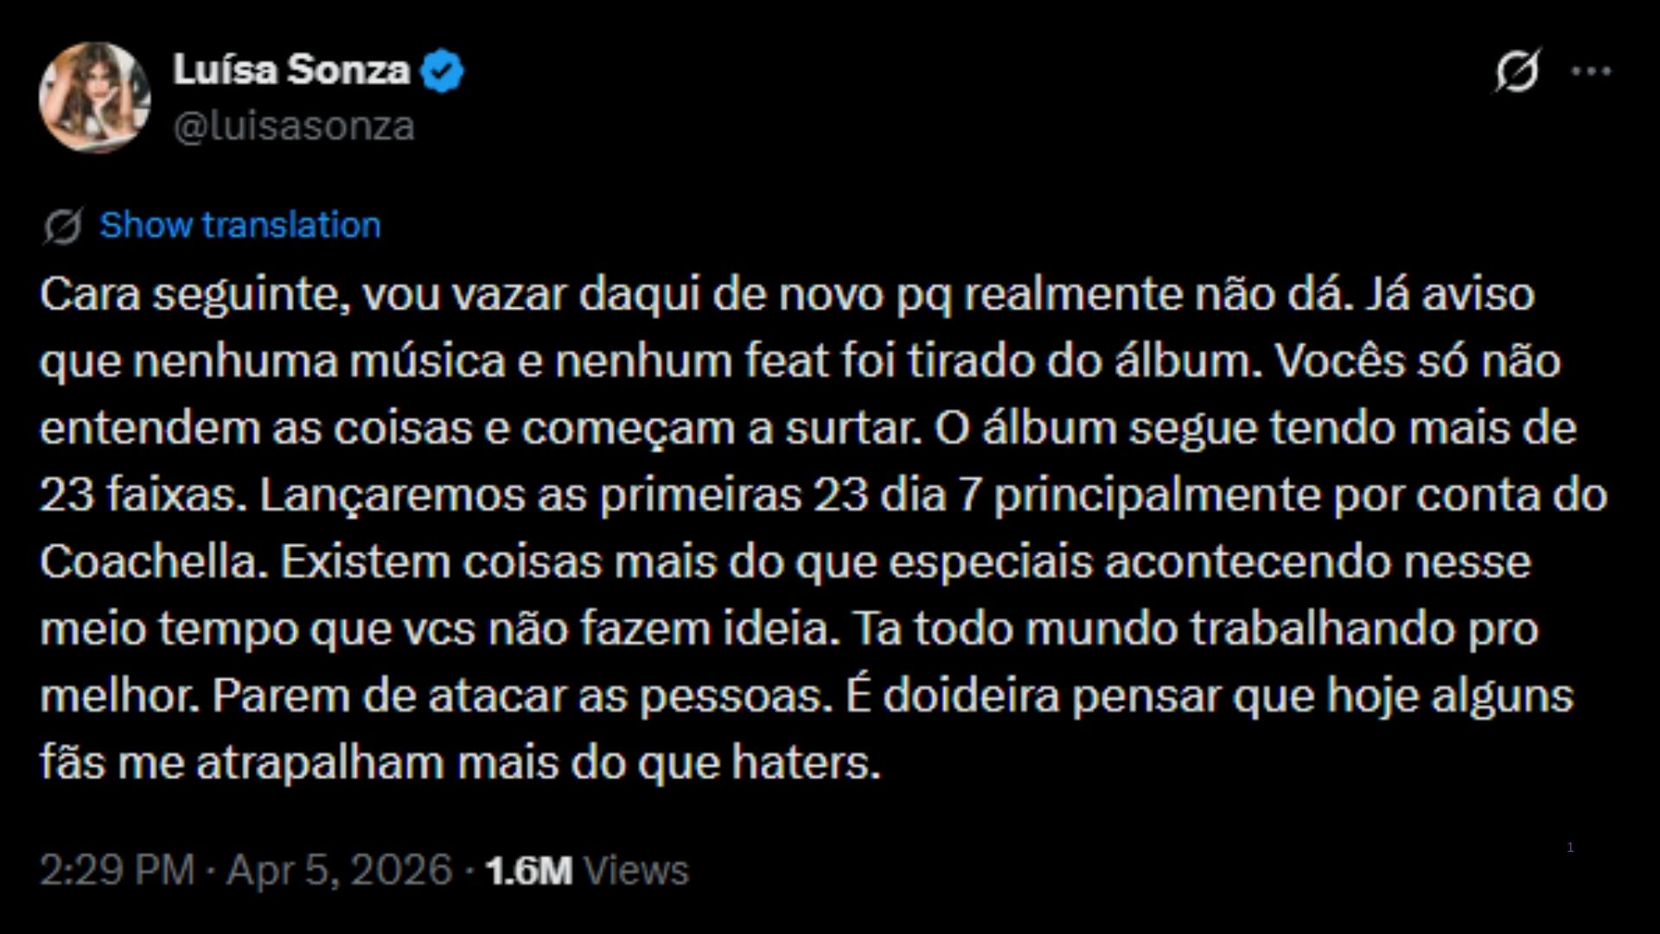Screen dimensions: 1660x934
Task: Click the Apr 5, 2026 date
Action: (339, 870)
